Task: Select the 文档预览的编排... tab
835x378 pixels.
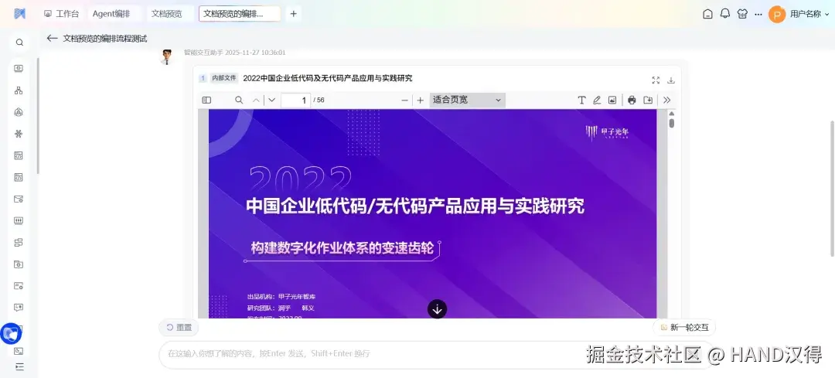Action: click(240, 14)
